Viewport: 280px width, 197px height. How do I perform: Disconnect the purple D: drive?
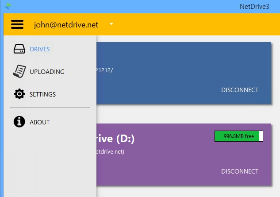click(239, 171)
